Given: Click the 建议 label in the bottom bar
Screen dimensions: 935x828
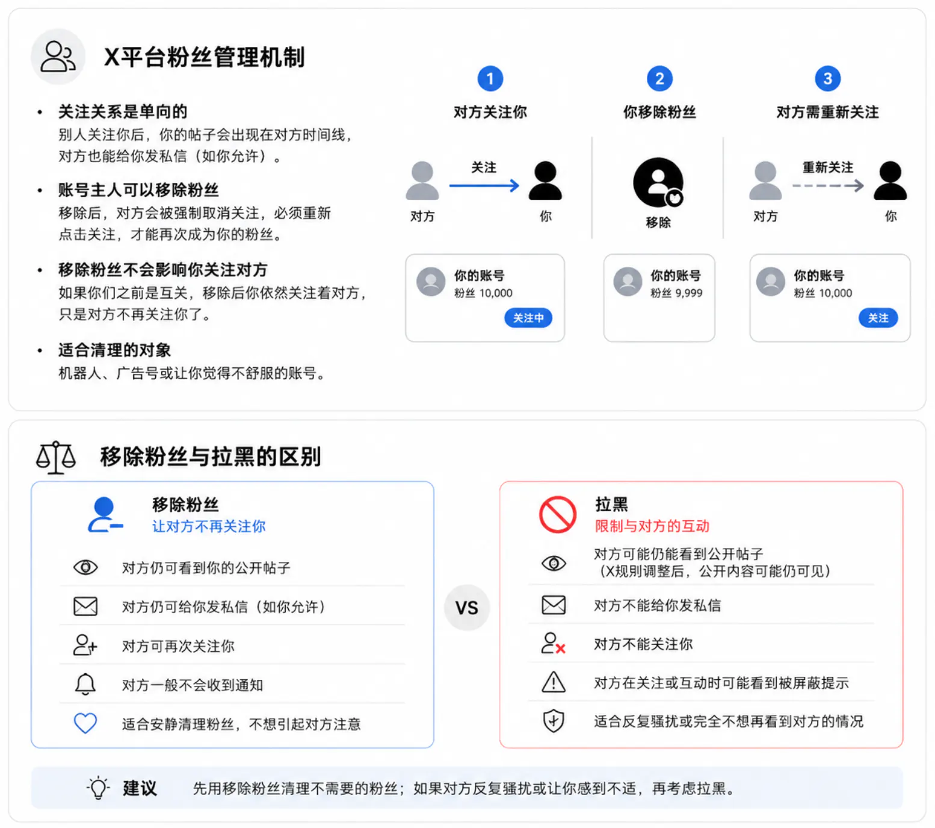Looking at the screenshot, I should pos(140,788).
